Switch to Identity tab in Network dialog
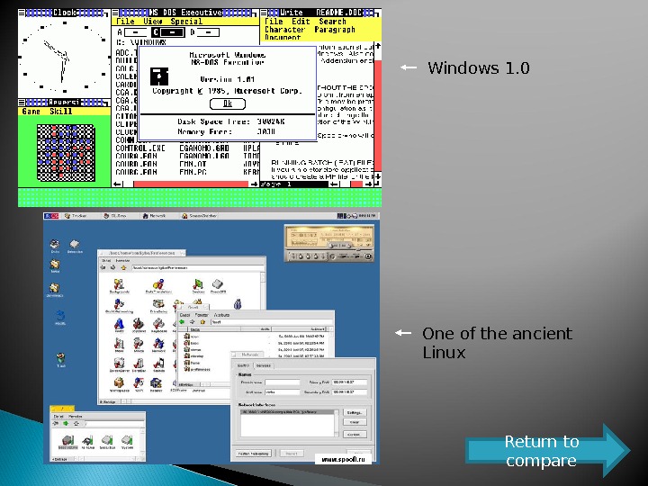 pyautogui.click(x=243, y=365)
